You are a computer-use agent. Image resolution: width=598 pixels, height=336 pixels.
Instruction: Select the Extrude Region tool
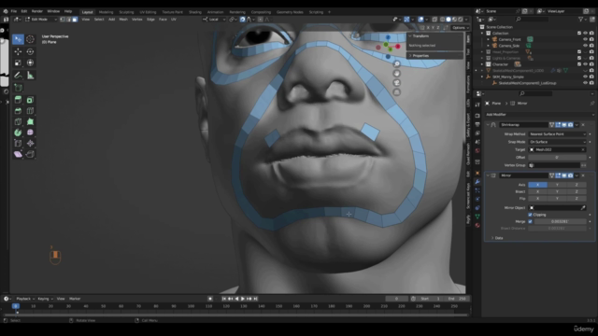pos(18,100)
